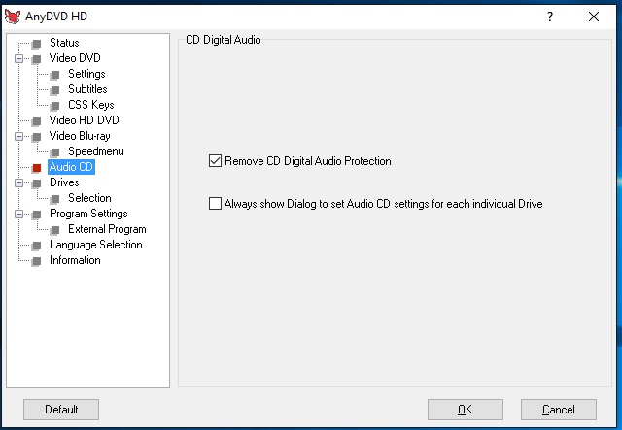Click the square icon beside Language Selection
This screenshot has width=622, height=430.
(37, 245)
